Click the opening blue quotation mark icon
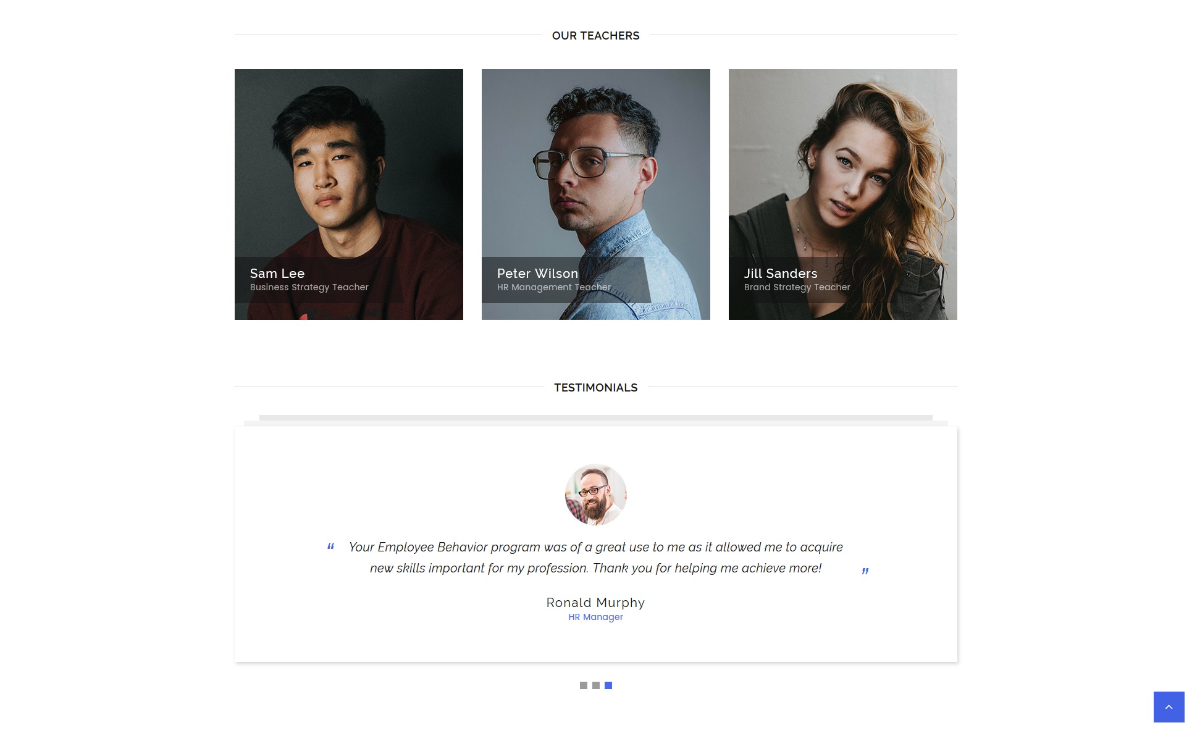 331,546
